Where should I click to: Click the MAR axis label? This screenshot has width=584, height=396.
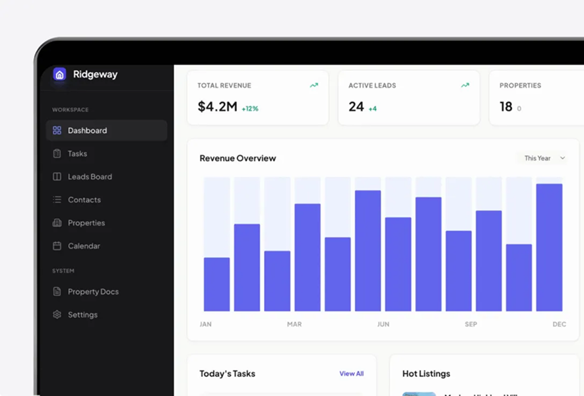[x=294, y=324]
